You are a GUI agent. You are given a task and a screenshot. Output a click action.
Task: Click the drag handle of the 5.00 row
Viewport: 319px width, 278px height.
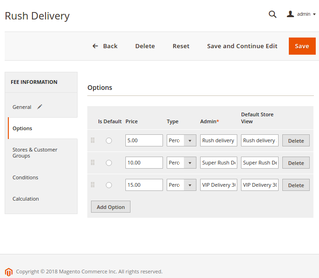coord(92,140)
